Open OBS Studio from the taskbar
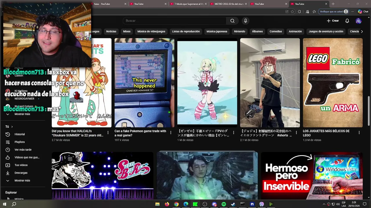 [x=205, y=204]
